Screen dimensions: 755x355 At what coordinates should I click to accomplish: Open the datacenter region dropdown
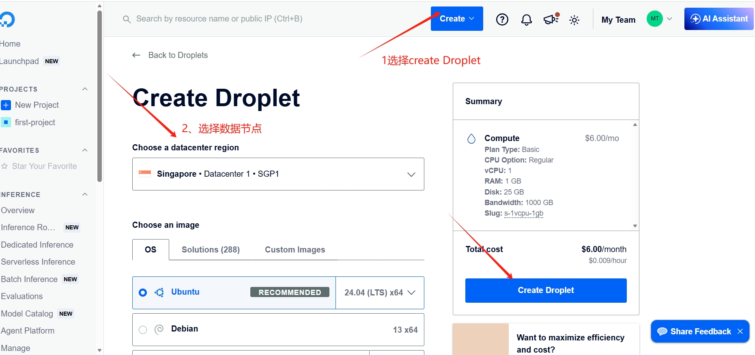coord(278,174)
